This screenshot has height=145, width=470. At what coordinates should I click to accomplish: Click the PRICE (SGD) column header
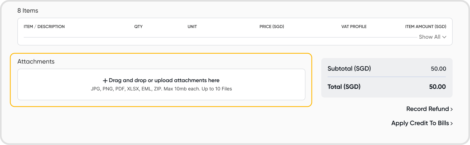[x=272, y=27]
